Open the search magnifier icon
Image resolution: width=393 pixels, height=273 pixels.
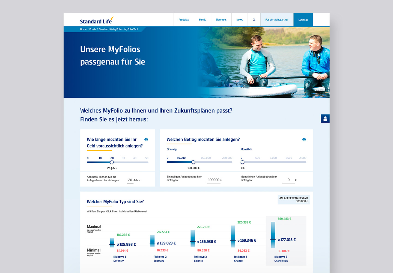point(254,20)
